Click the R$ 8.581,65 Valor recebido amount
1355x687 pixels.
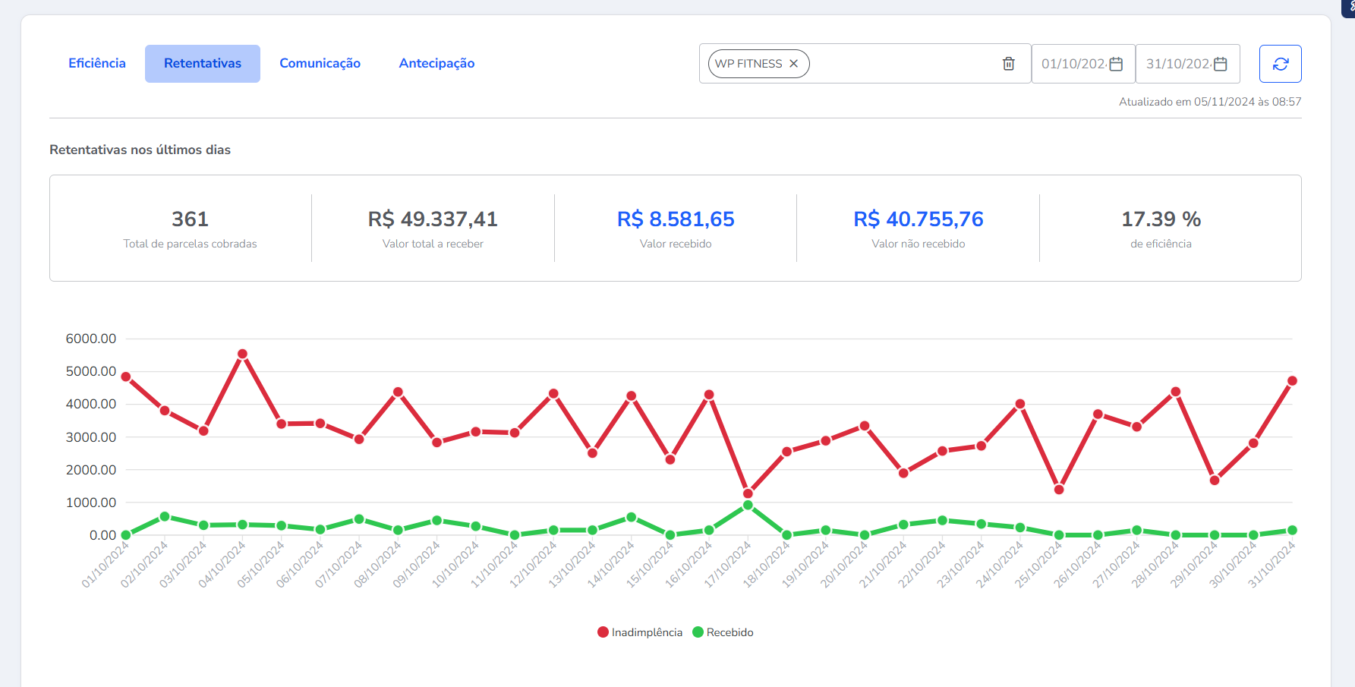pos(676,219)
